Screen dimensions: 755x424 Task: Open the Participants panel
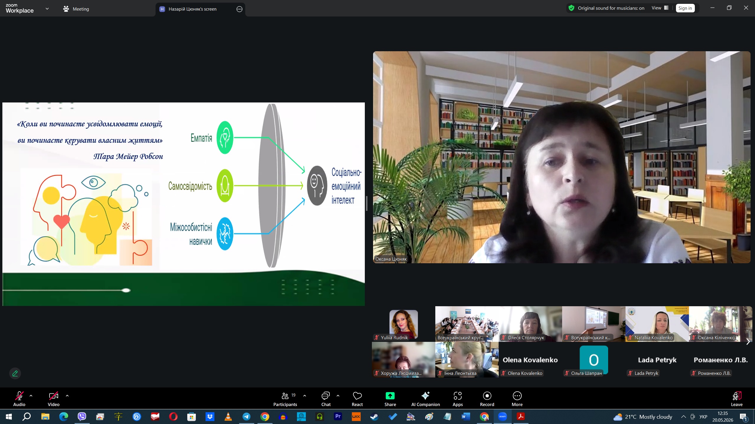click(x=285, y=399)
